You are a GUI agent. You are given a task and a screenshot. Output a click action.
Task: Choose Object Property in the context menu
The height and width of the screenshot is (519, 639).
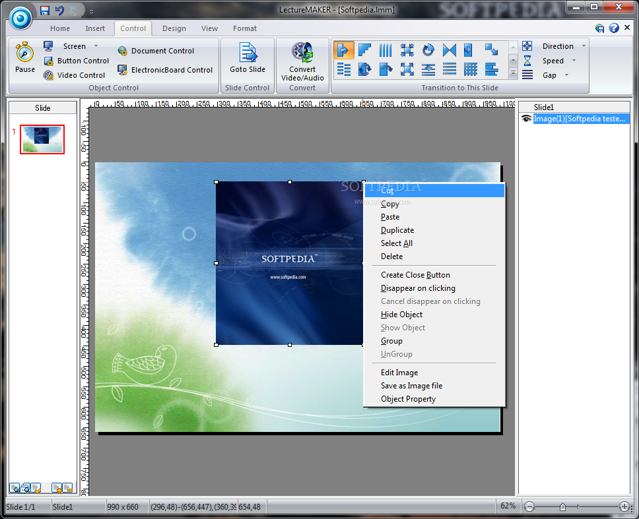coord(434,399)
